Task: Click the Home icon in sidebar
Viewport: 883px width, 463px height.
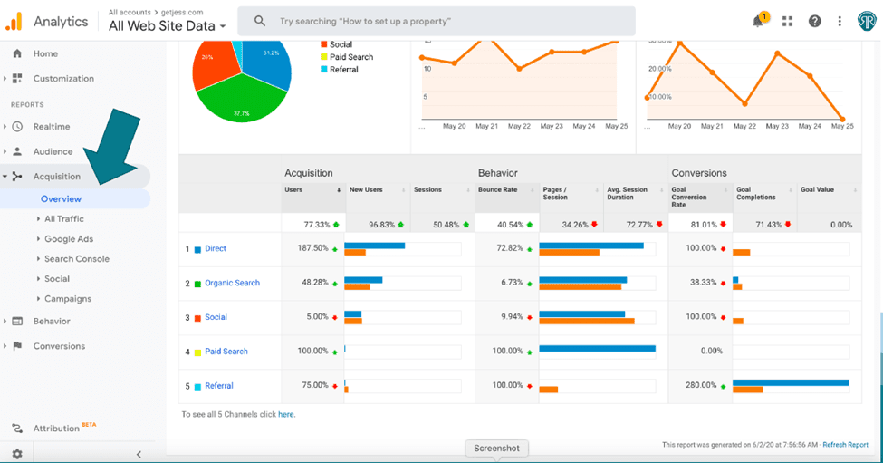Action: pyautogui.click(x=17, y=53)
